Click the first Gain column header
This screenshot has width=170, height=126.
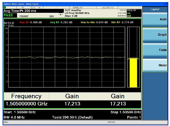click(x=72, y=96)
